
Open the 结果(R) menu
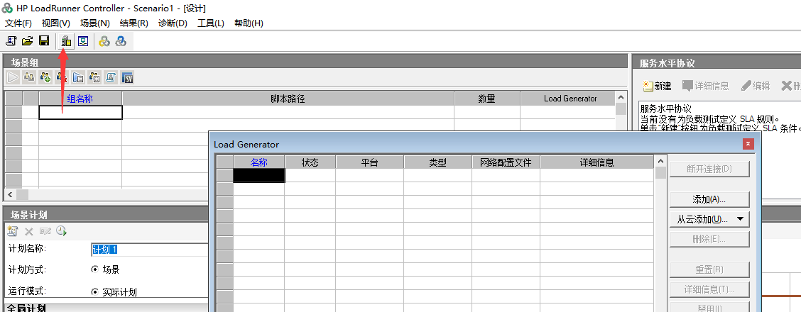(x=133, y=23)
